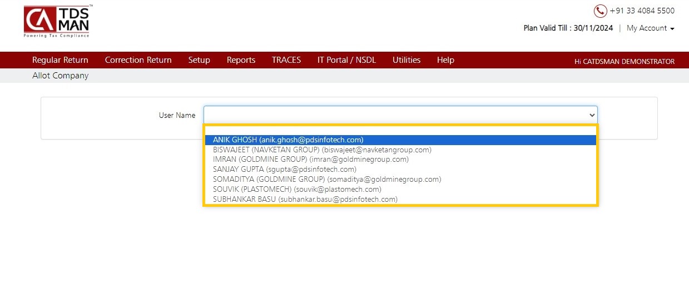Open the IT Portal / NSDL menu
This screenshot has height=293, width=689.
point(346,60)
